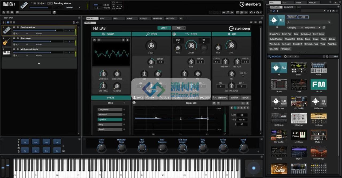
Task: Filter by Guitar/Plucked category tag
Action: click(276, 39)
